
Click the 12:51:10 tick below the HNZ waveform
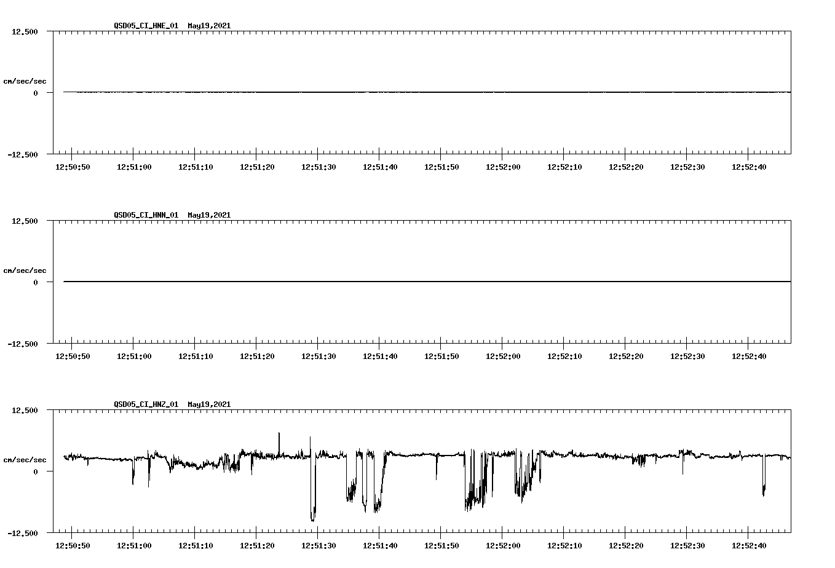[x=196, y=544]
